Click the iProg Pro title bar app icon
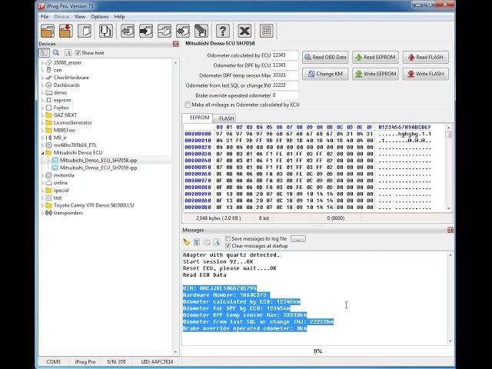492x369 pixels. [x=41, y=6]
